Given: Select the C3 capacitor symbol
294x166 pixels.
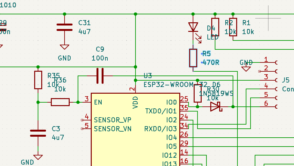Looking at the screenshot, I should pos(38,133).
